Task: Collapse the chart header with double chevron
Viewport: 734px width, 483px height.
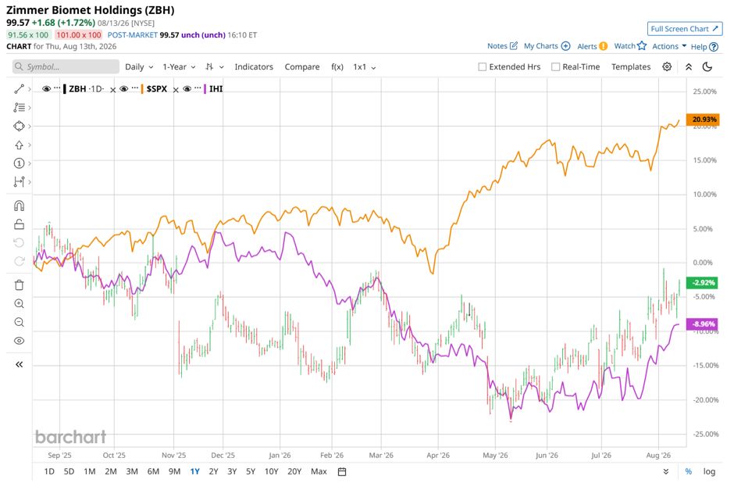Action: click(x=689, y=66)
